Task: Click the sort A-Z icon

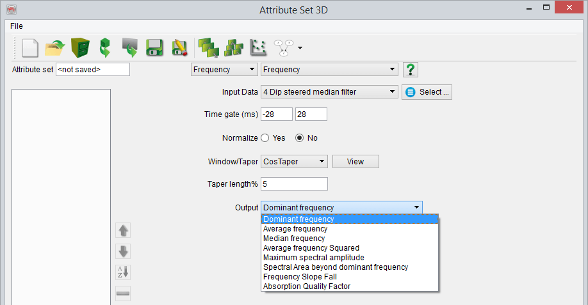Action: click(123, 272)
